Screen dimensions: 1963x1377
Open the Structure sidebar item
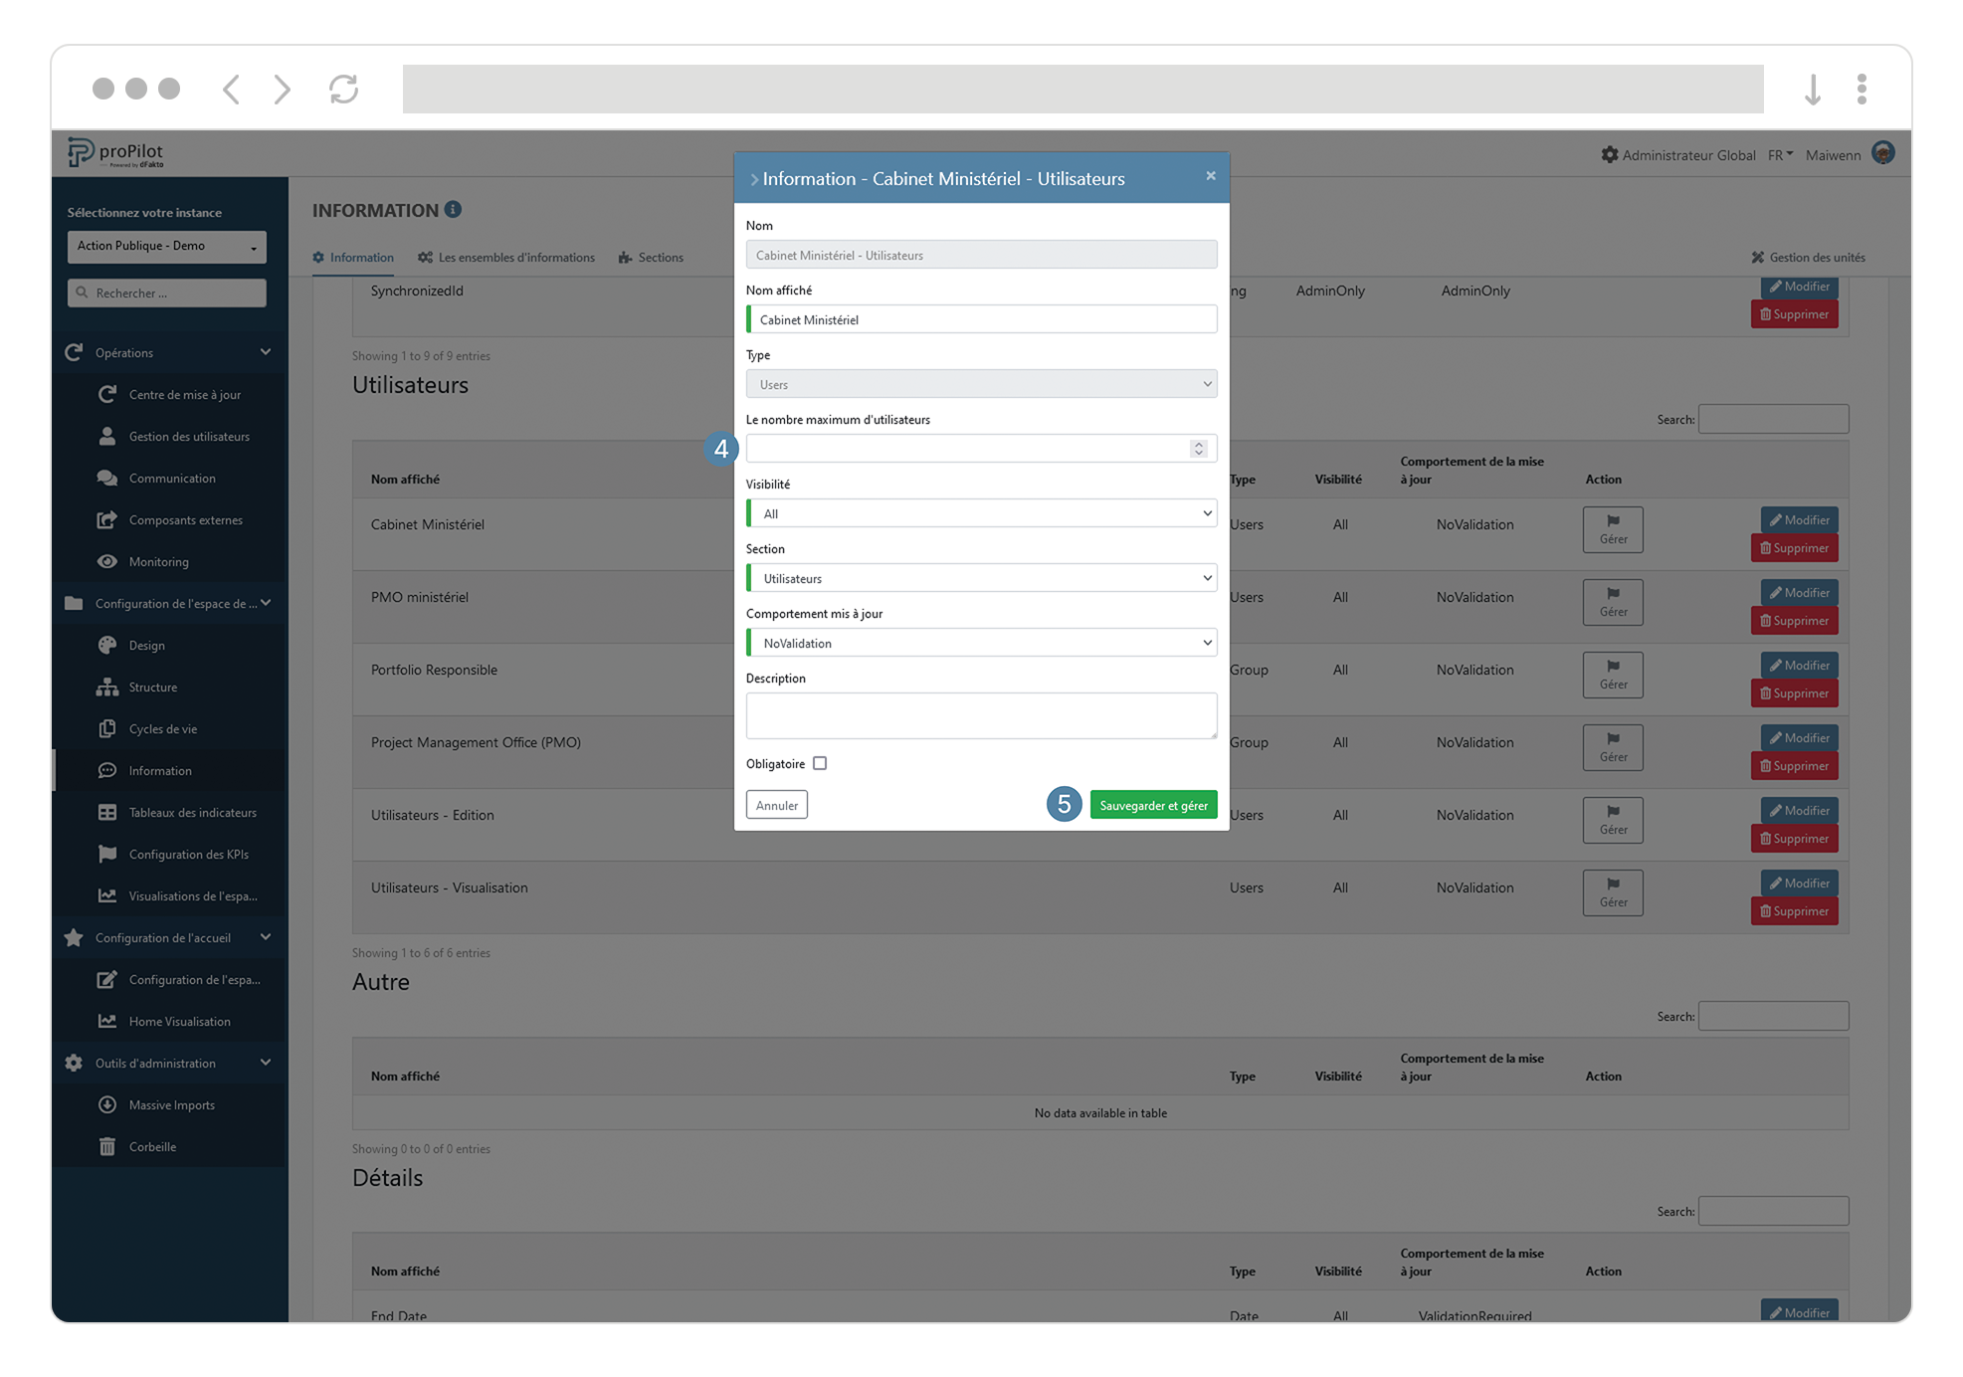(x=152, y=687)
